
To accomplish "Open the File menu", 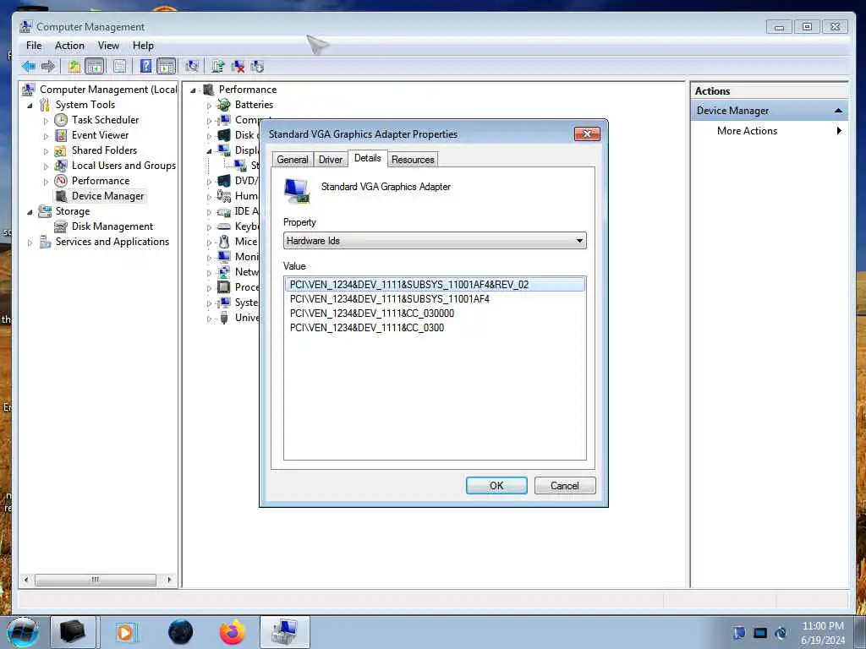I will [34, 46].
